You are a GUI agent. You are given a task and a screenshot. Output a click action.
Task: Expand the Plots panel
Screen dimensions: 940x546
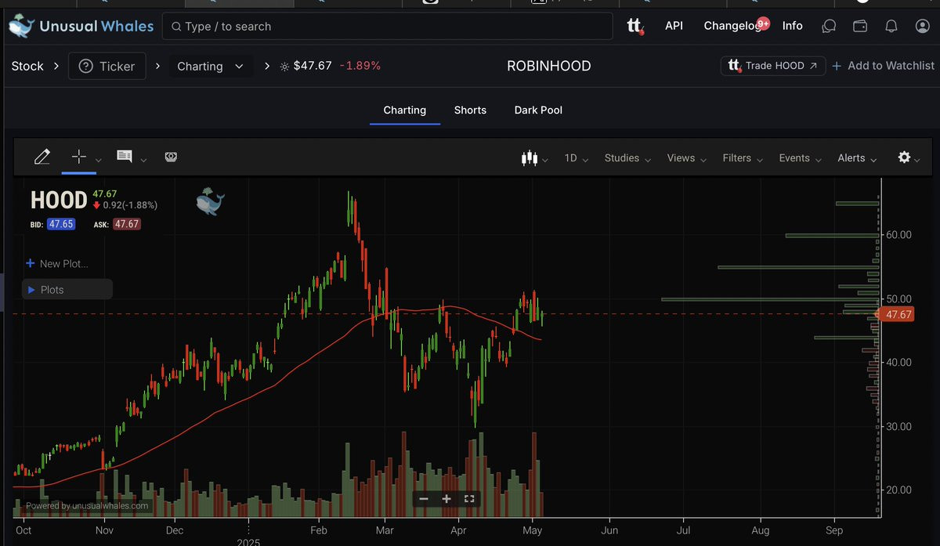click(67, 290)
